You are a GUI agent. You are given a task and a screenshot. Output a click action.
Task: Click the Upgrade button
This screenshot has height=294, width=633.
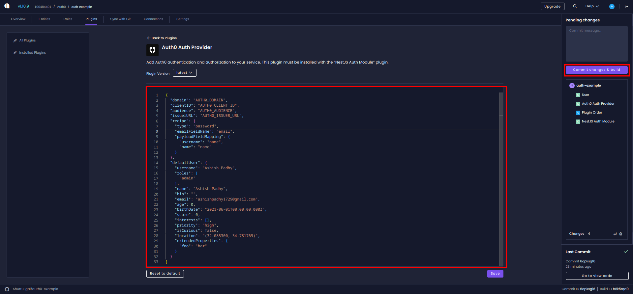[553, 6]
